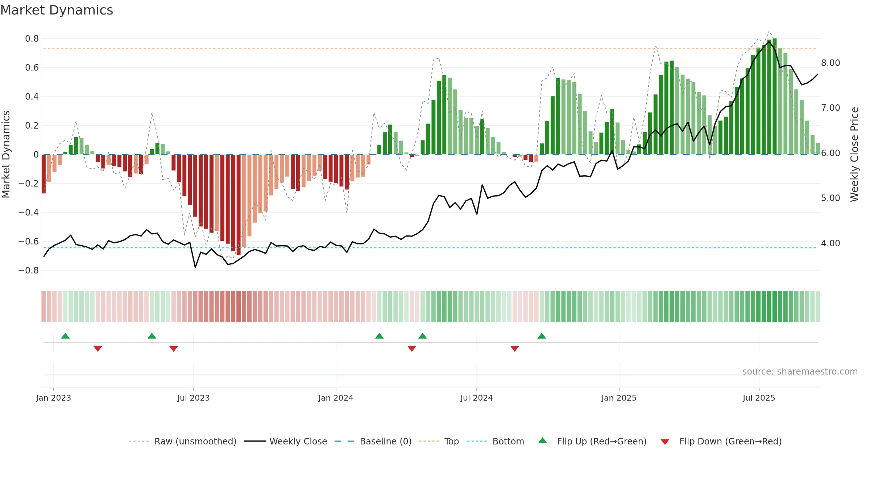
Task: Click the Jul 2023 axis label
Action: pyautogui.click(x=194, y=398)
